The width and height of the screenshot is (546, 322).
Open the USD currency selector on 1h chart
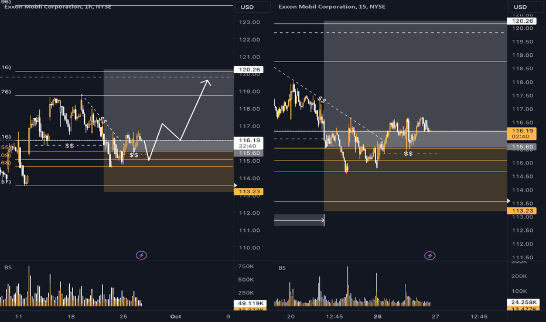253,7
